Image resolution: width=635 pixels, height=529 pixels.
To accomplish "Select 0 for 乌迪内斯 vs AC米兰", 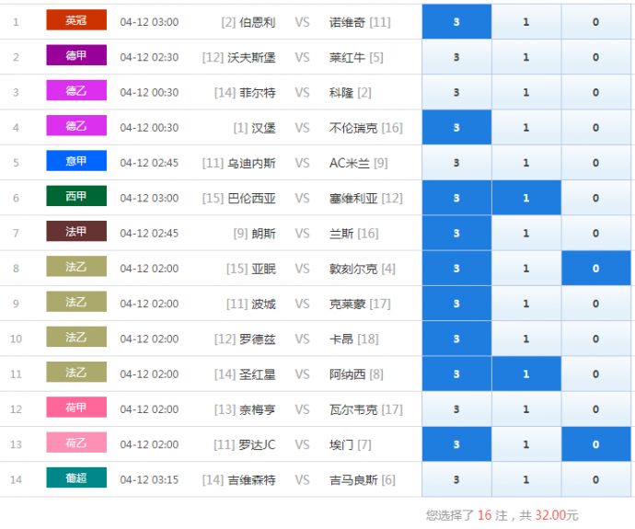I will click(x=596, y=163).
